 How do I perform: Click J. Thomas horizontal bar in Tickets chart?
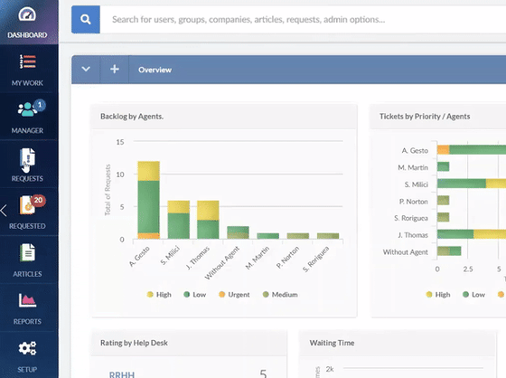[472, 234]
